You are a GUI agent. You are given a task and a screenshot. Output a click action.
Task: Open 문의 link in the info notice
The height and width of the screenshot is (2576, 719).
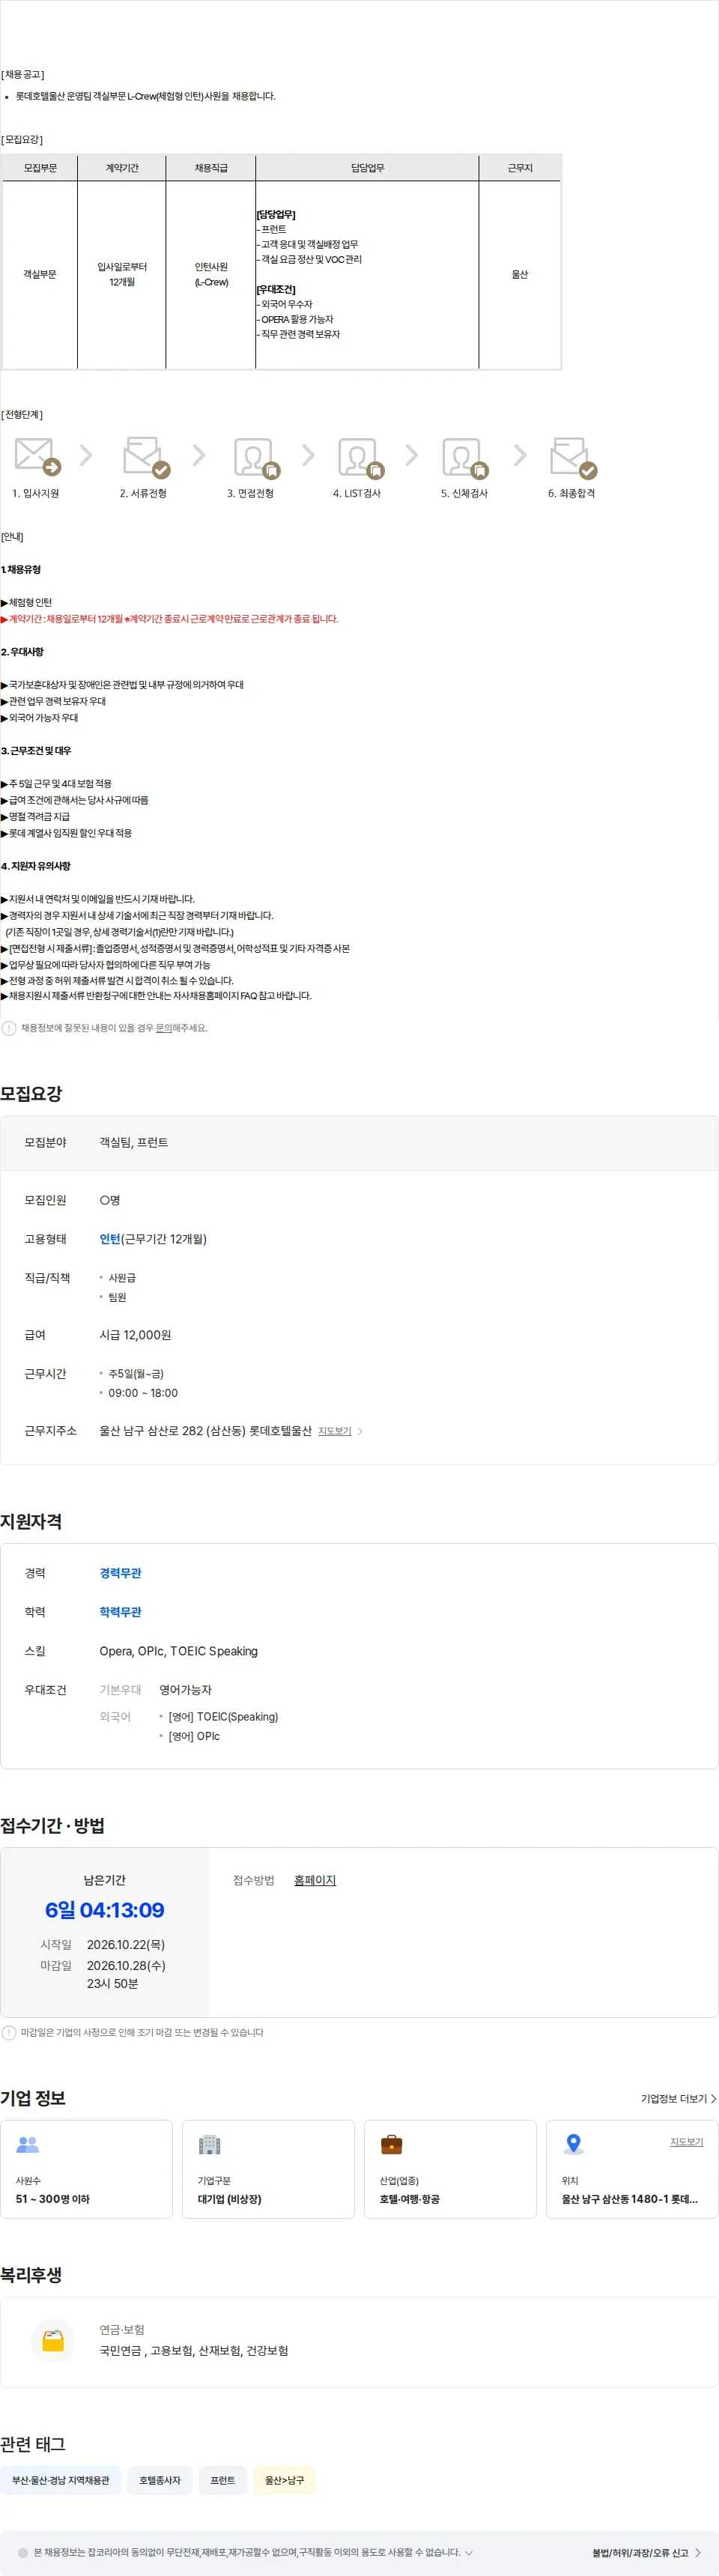coord(163,1028)
